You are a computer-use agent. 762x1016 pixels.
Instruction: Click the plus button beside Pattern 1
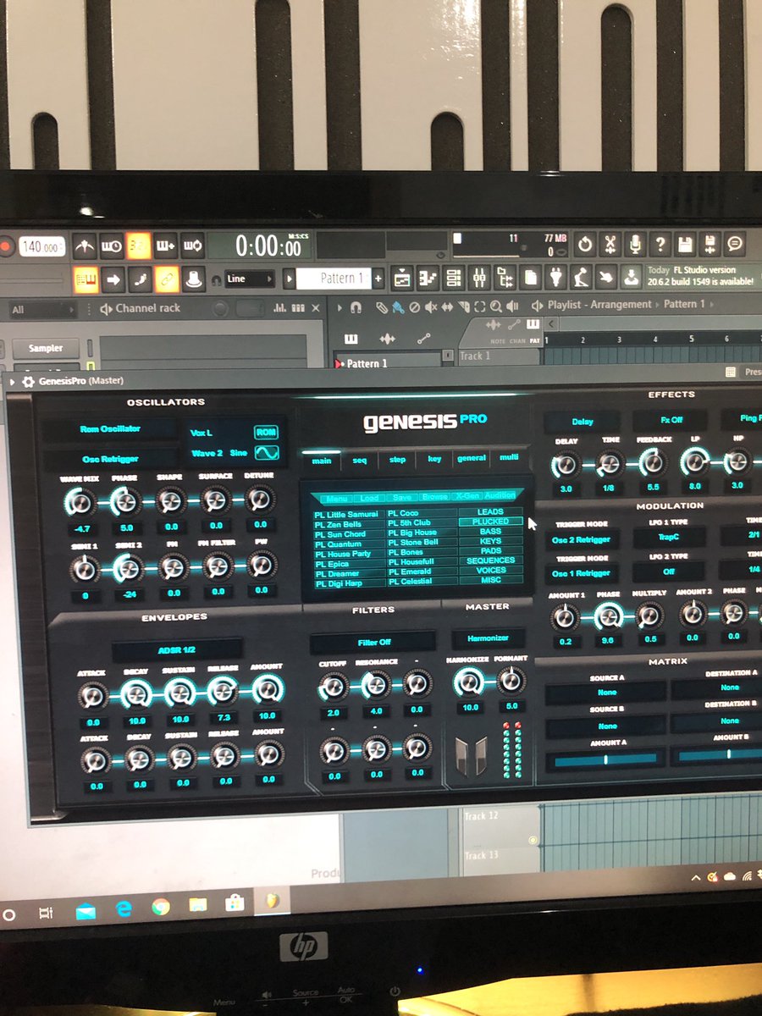point(378,278)
